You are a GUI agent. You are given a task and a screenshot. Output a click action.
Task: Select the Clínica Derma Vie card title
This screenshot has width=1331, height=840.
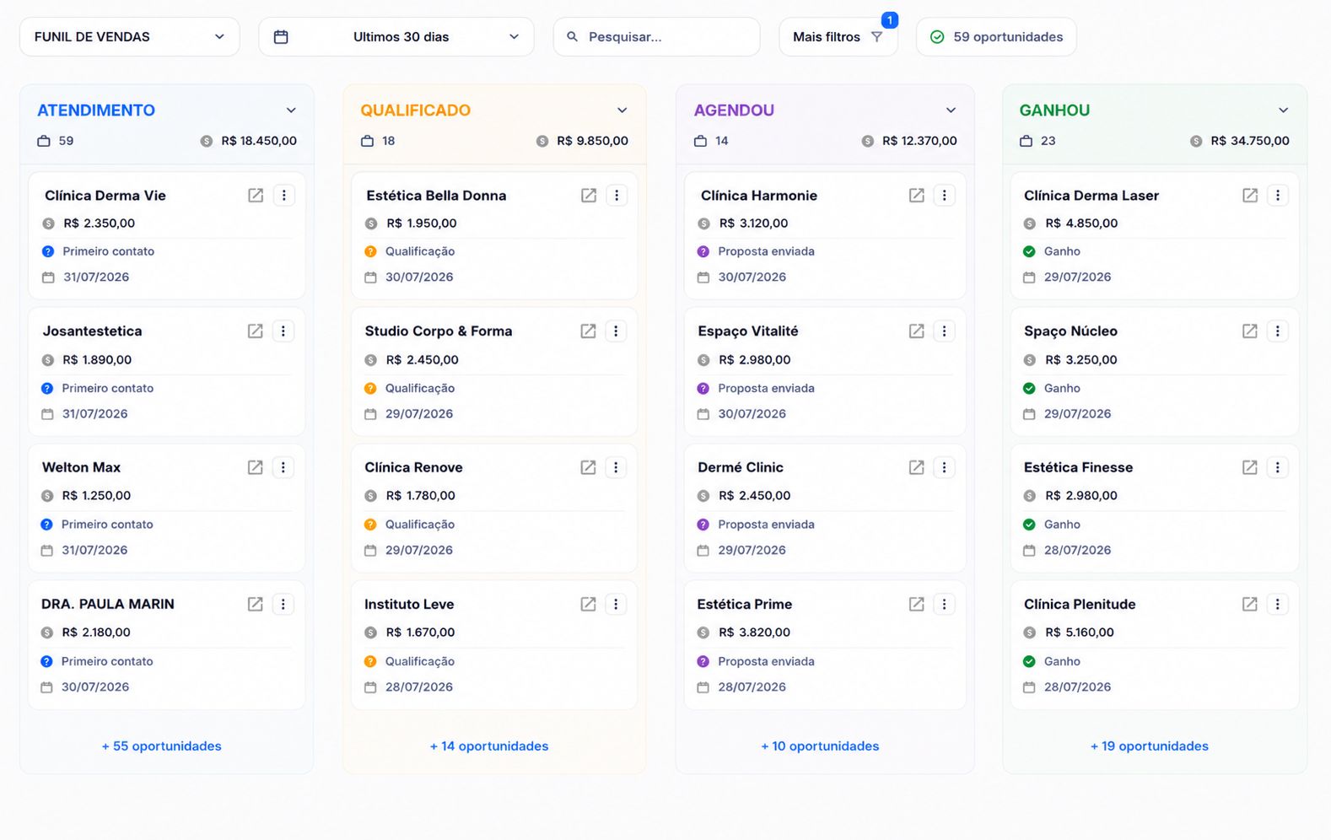click(105, 196)
